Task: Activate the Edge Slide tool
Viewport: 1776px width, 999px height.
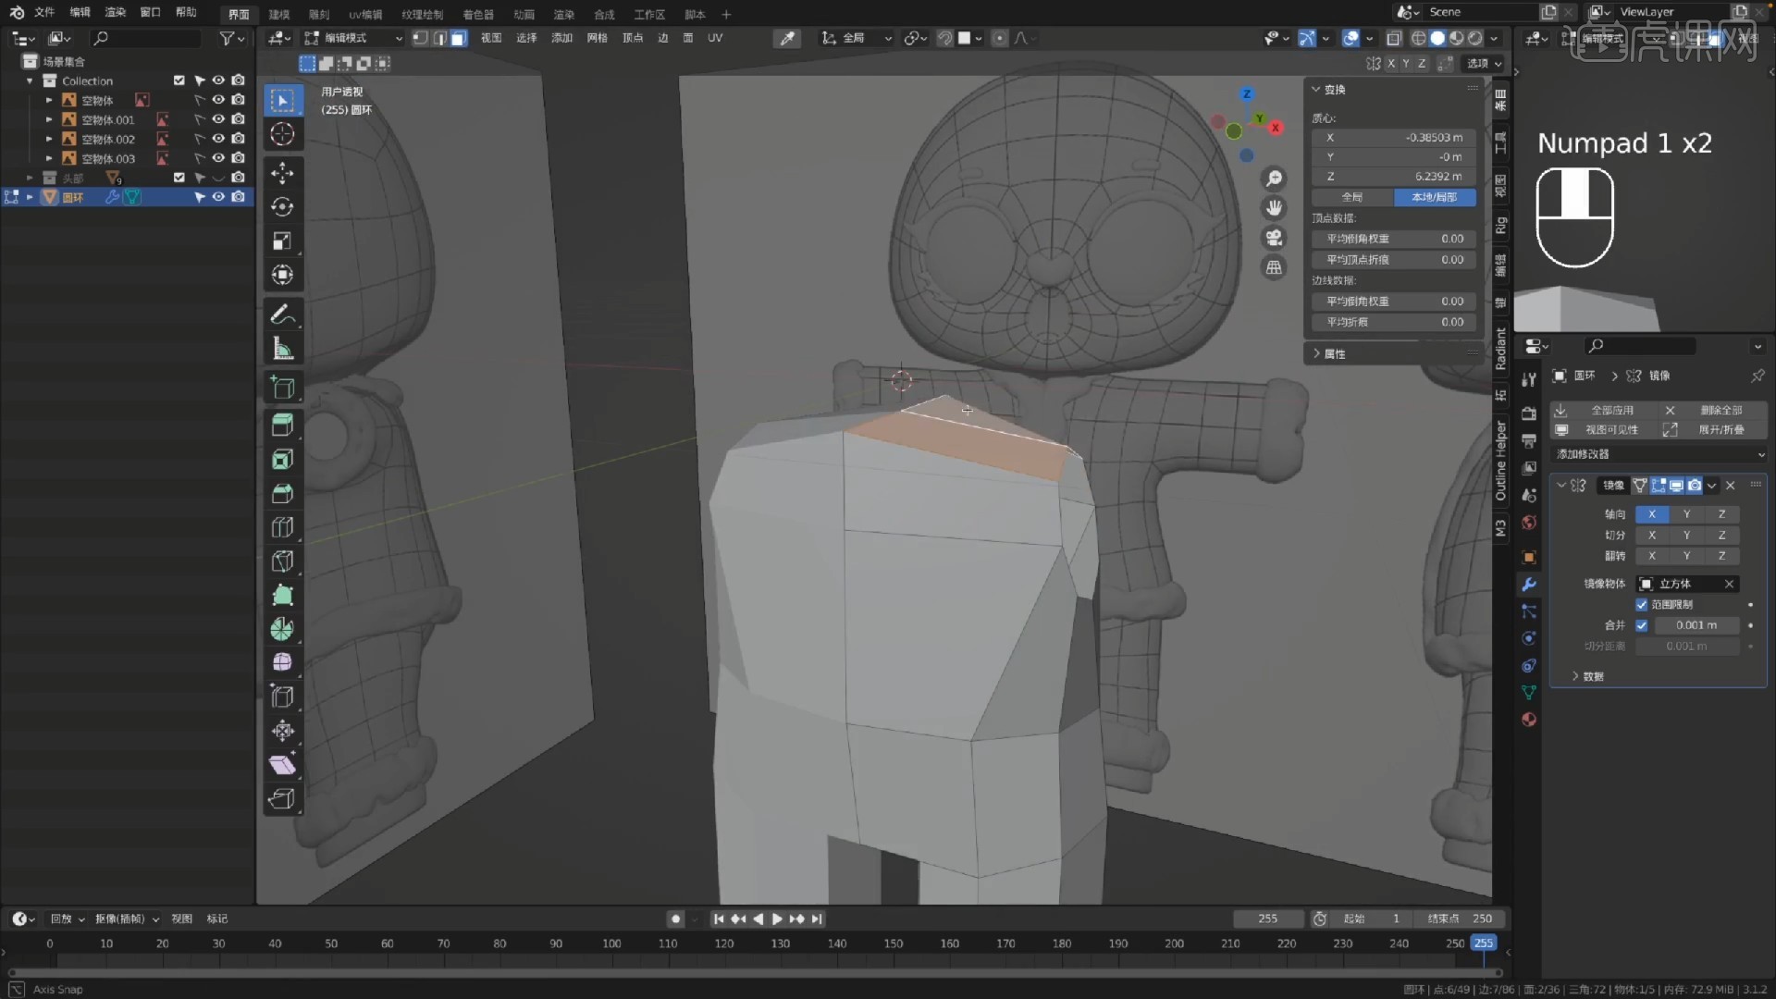Action: point(283,697)
